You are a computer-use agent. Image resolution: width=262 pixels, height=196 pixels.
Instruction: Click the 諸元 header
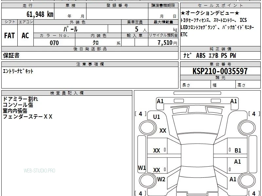[220, 78]
